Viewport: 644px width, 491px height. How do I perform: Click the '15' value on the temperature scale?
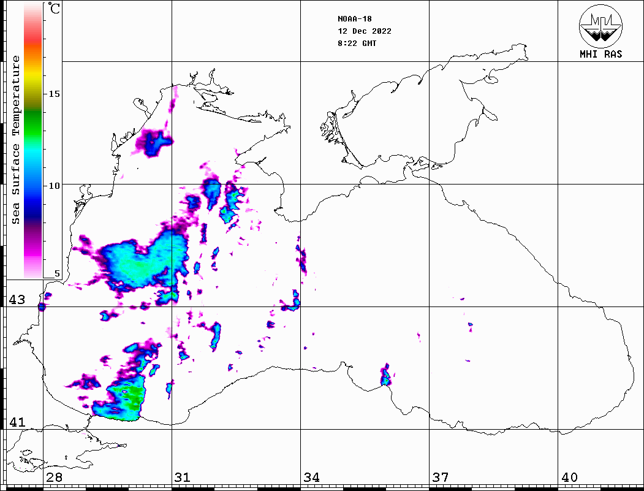coord(54,94)
